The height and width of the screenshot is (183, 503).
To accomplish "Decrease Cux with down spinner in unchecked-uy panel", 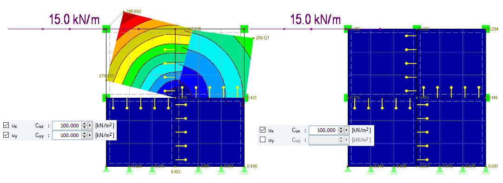I will point(341,132).
